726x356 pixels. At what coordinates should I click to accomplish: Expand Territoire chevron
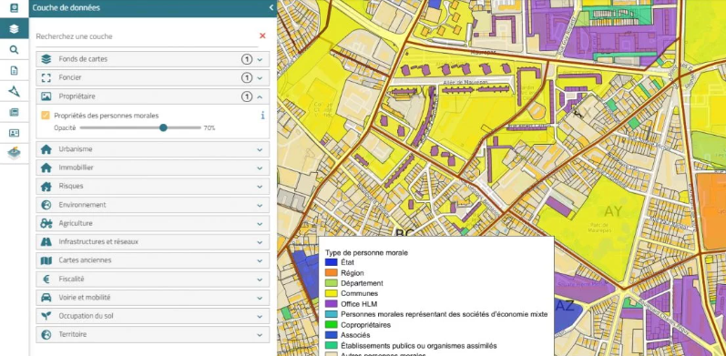click(260, 334)
